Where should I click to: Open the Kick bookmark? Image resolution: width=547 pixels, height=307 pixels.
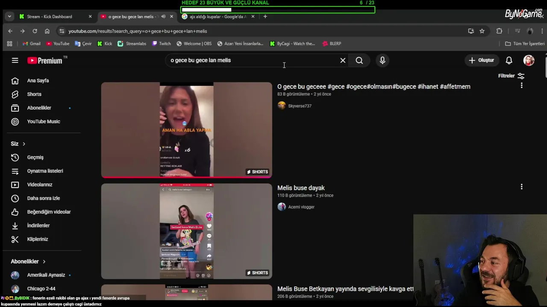pos(105,43)
